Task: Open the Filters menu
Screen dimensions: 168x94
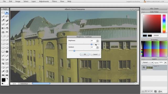Action: [x=54, y=1]
